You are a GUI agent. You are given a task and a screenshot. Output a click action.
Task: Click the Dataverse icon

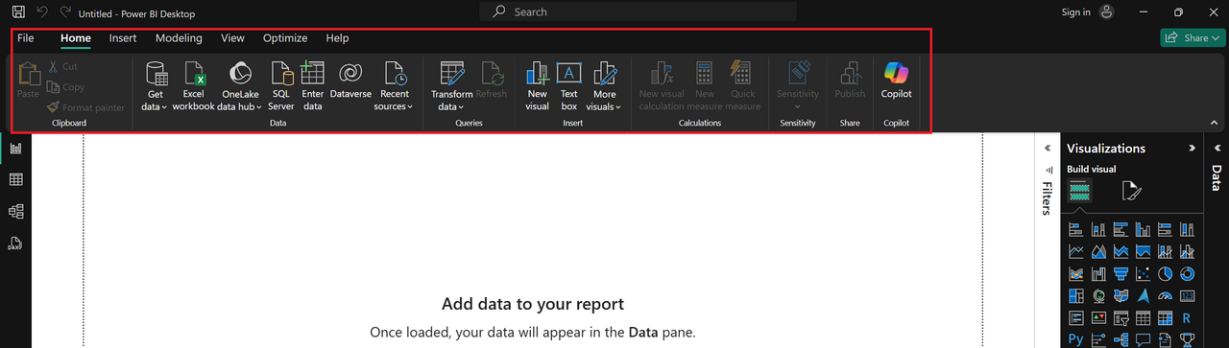pyautogui.click(x=350, y=81)
